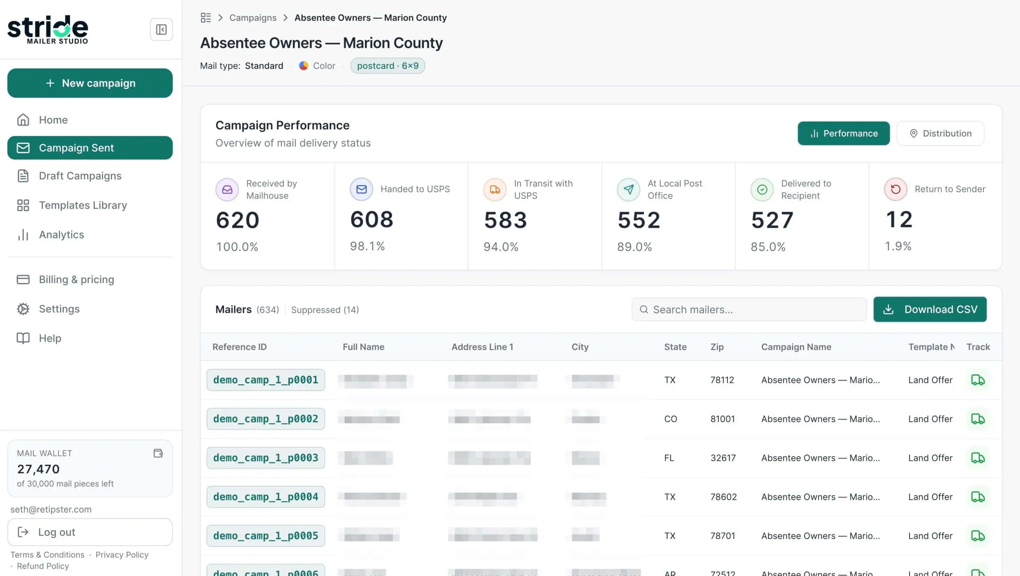The image size is (1020, 576).
Task: Click the dashboard grid icon in the breadcrumb
Action: click(x=206, y=18)
